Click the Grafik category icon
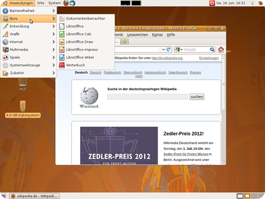 [x=5, y=34]
